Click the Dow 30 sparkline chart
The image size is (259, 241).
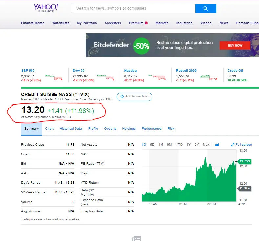[x=105, y=77]
